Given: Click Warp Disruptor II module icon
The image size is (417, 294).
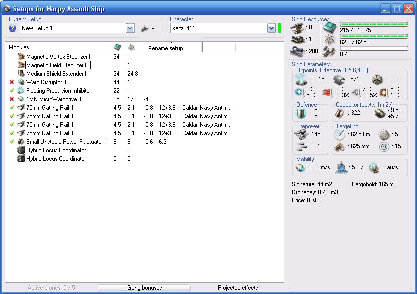Looking at the screenshot, I should click(x=21, y=82).
